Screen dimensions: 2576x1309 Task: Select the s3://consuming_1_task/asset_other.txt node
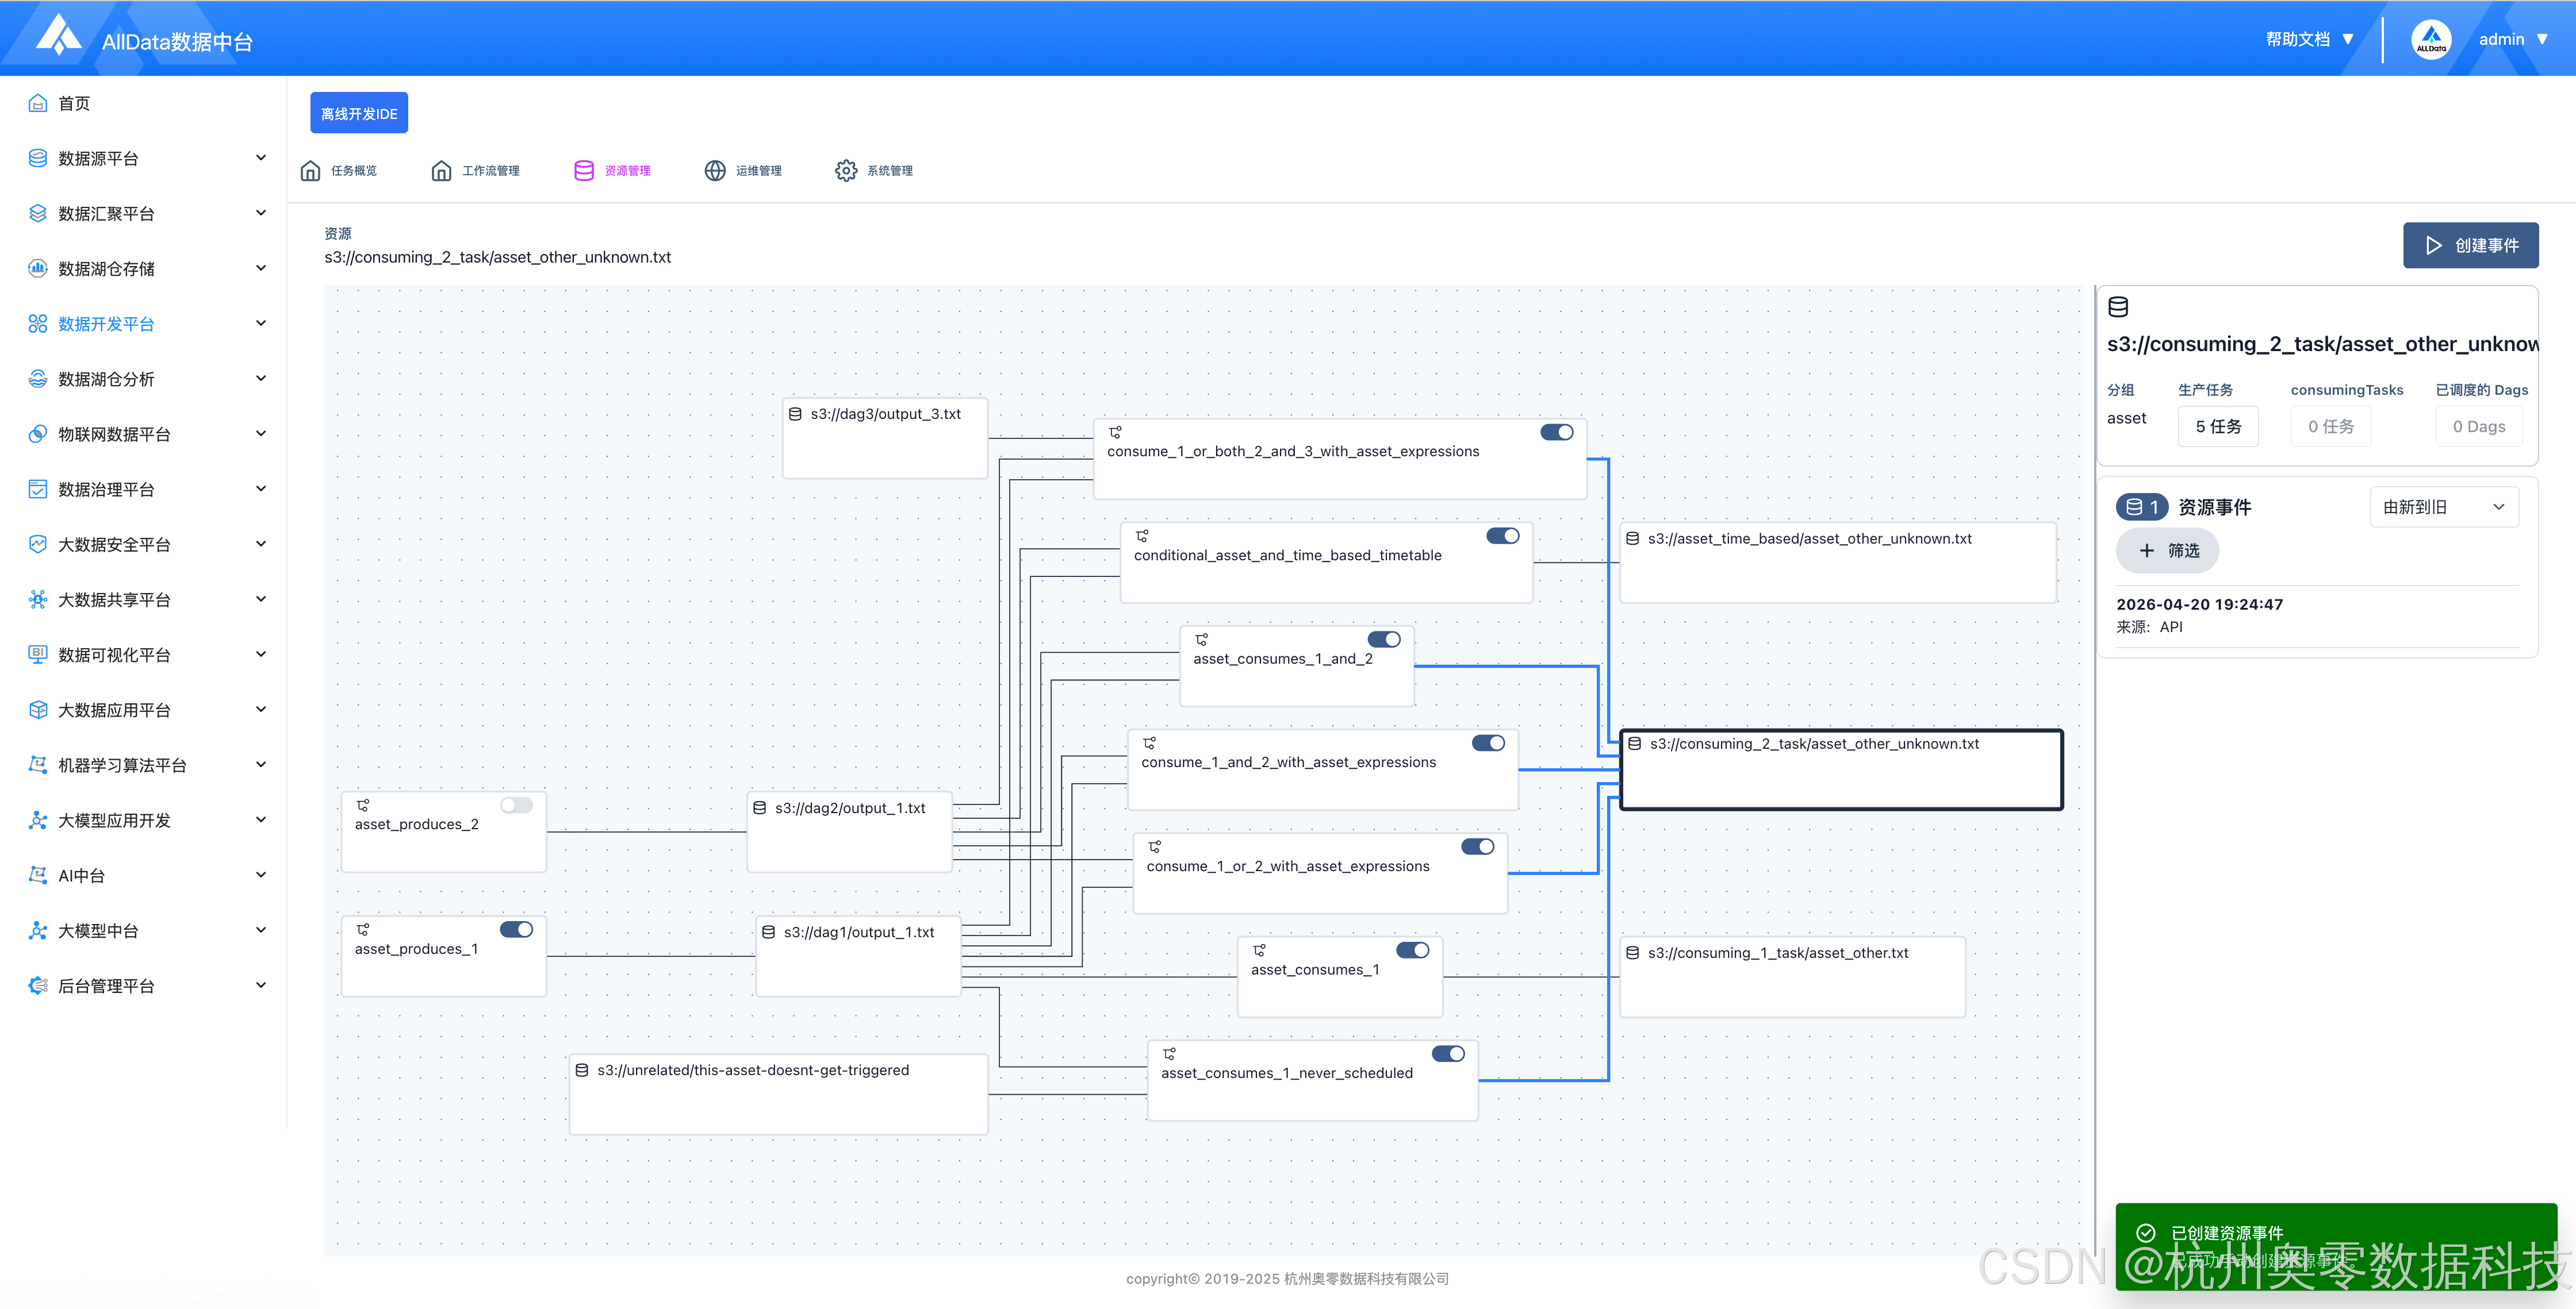1791,975
